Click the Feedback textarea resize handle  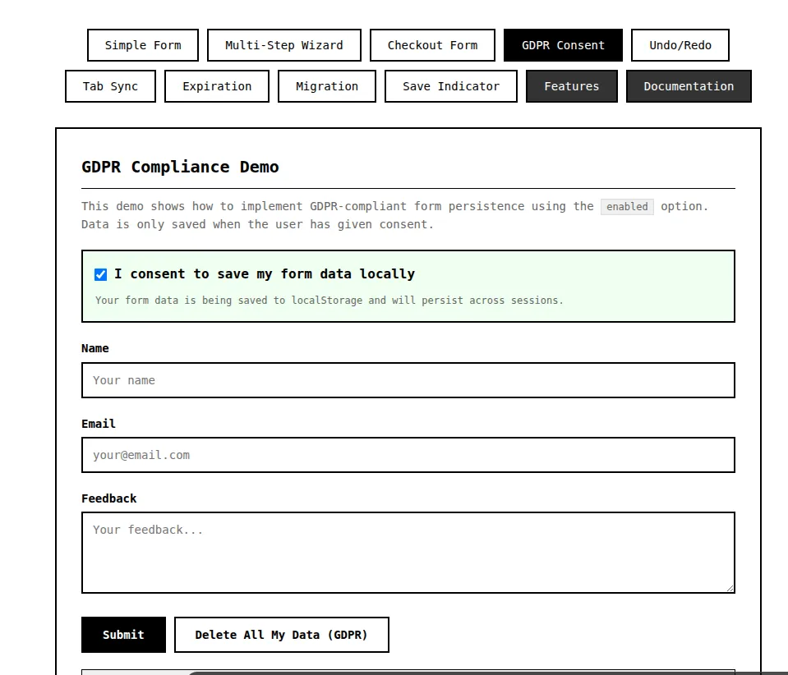click(x=730, y=588)
